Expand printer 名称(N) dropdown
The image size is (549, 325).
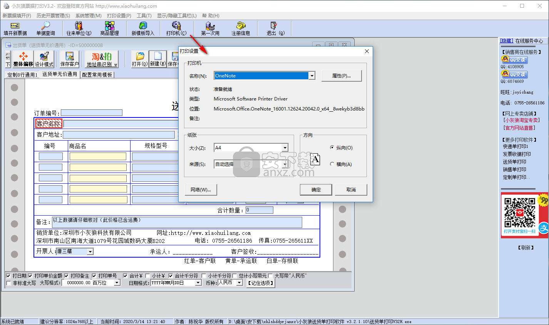[312, 76]
